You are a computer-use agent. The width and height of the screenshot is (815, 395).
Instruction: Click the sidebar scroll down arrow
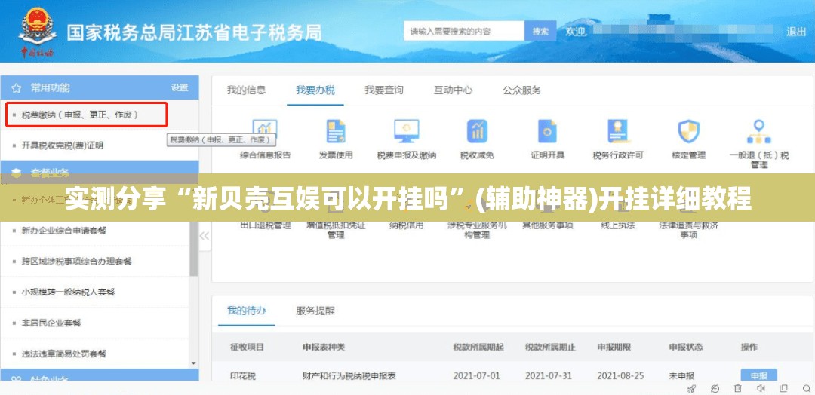194,363
